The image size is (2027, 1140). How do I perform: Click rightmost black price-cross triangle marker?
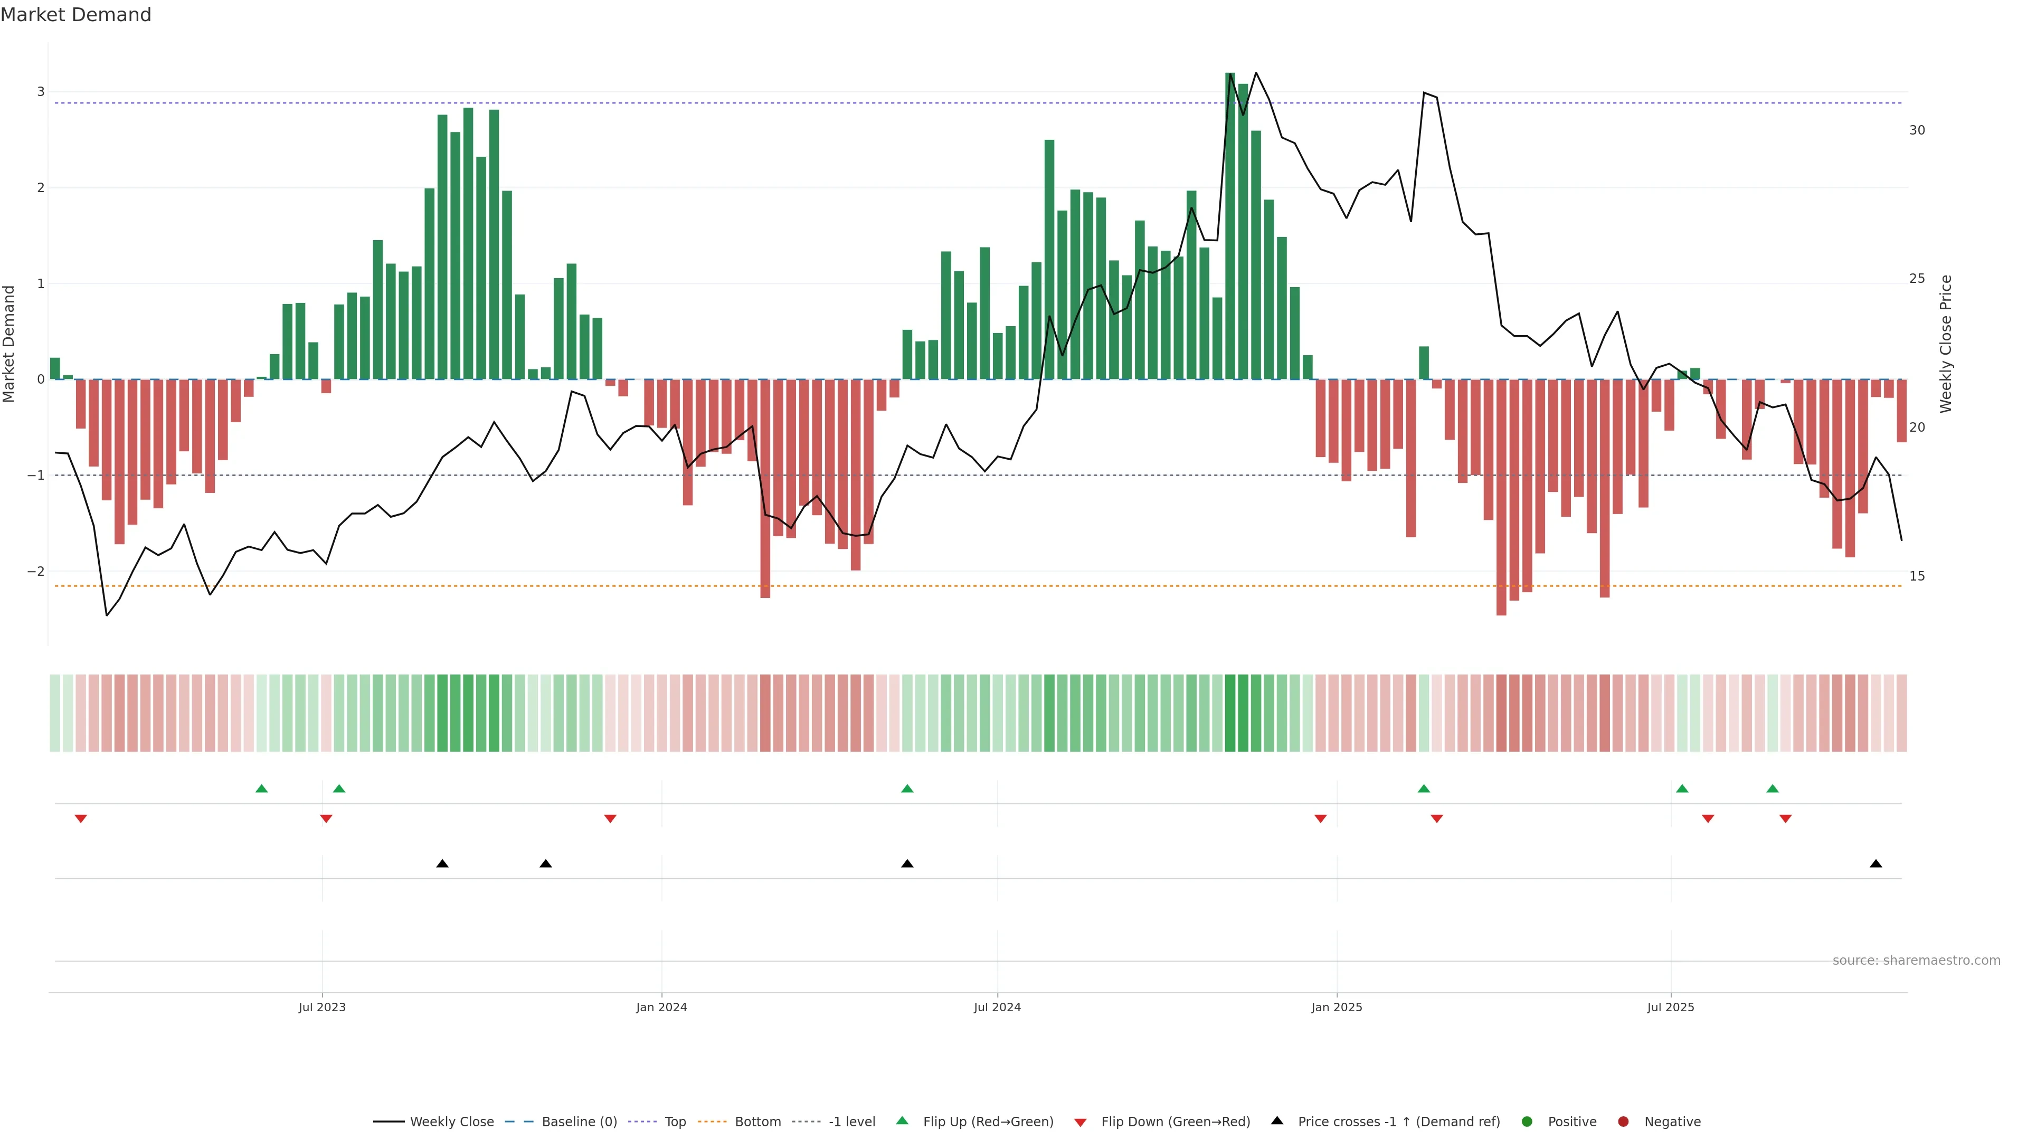[x=1876, y=864]
